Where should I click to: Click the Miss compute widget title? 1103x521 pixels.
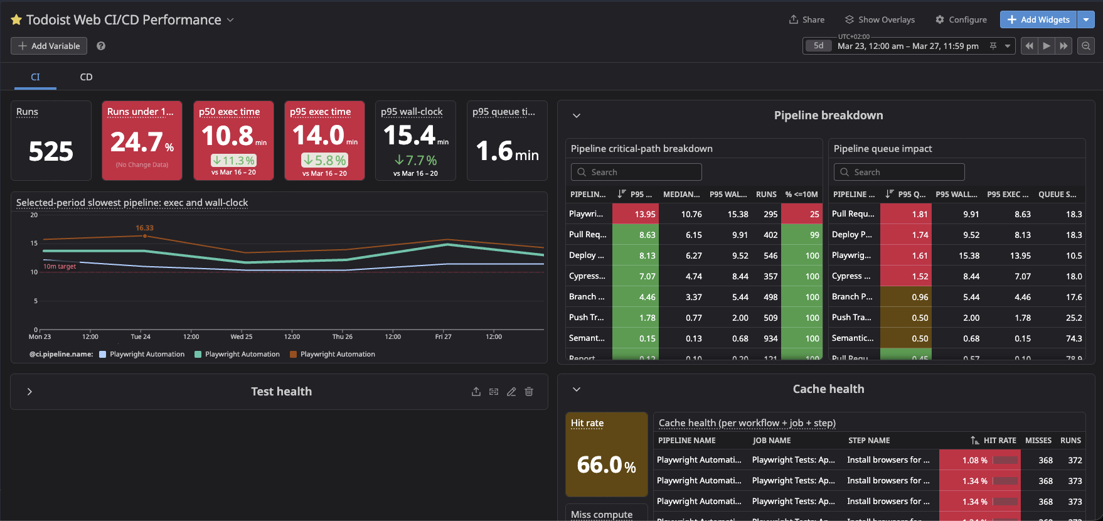click(602, 514)
